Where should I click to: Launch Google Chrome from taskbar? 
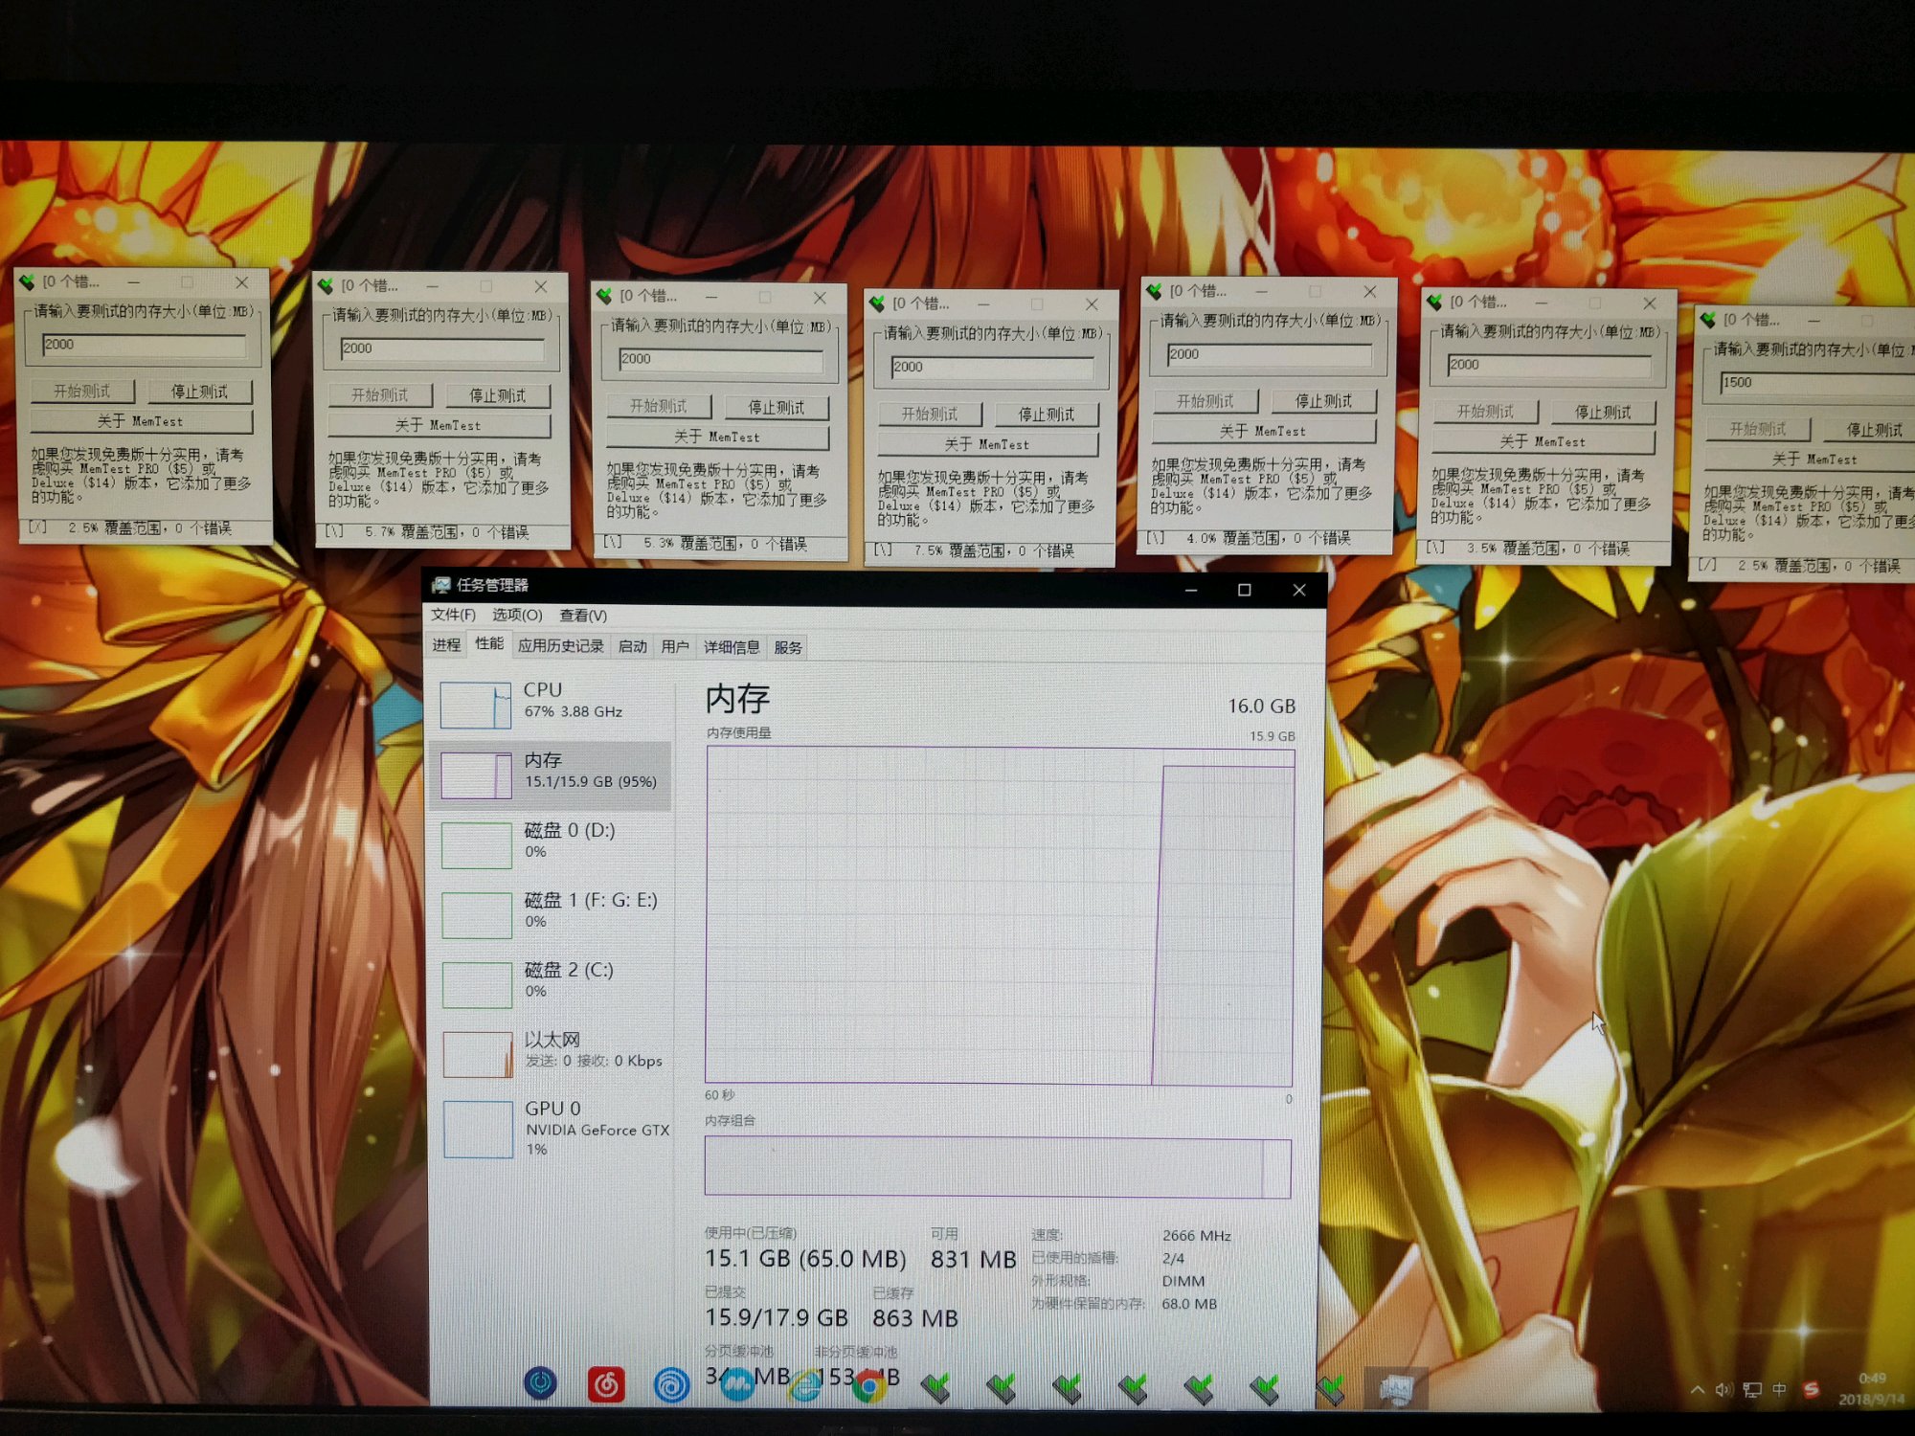pos(868,1385)
